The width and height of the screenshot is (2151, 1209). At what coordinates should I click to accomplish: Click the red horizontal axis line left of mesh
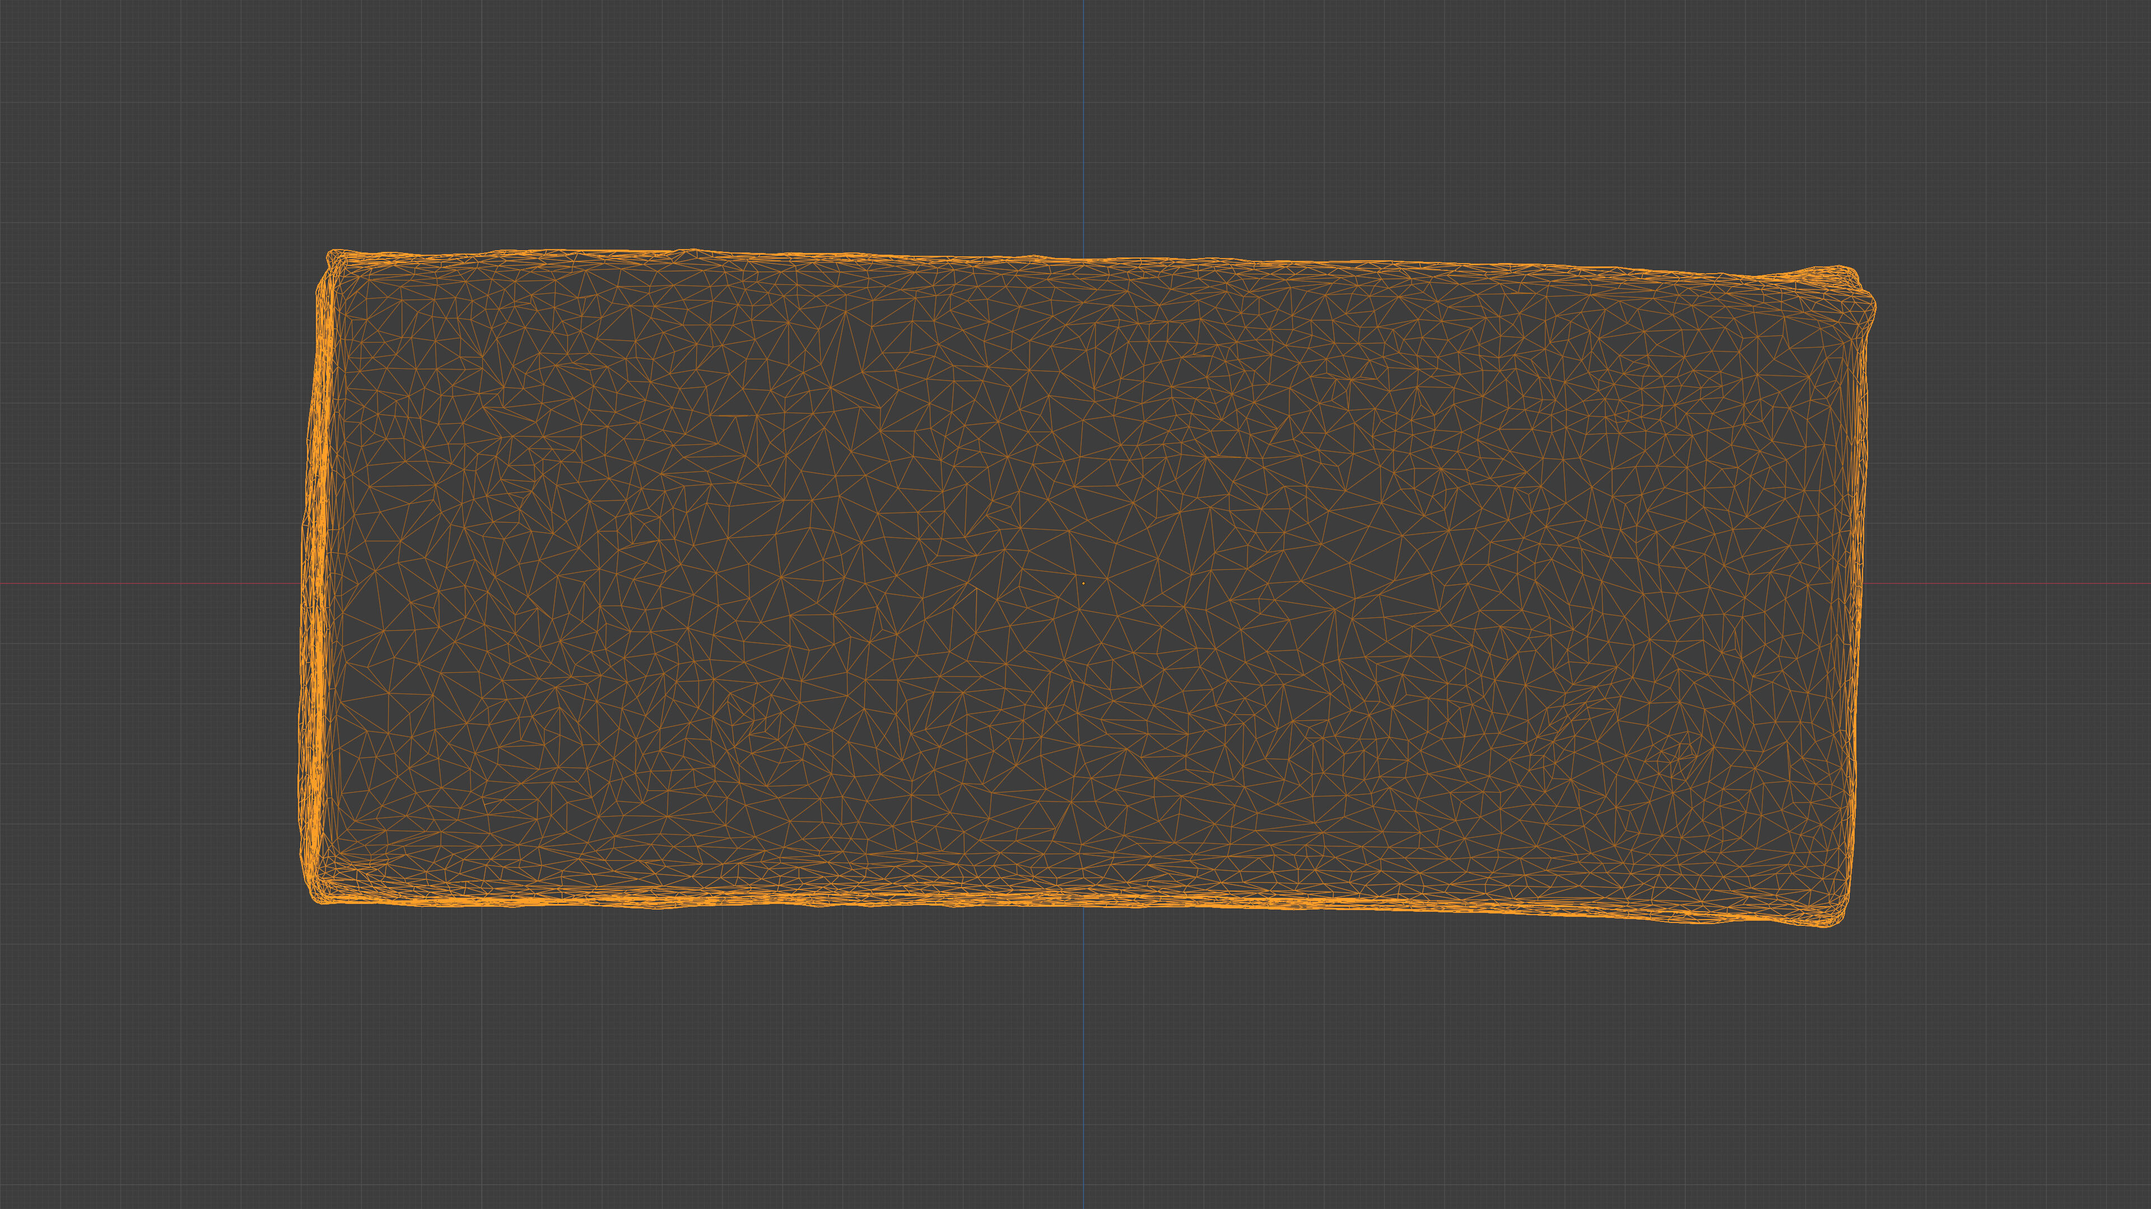[x=150, y=583]
